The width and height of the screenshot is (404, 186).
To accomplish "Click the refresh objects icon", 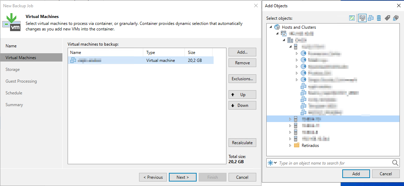I will [x=352, y=18].
